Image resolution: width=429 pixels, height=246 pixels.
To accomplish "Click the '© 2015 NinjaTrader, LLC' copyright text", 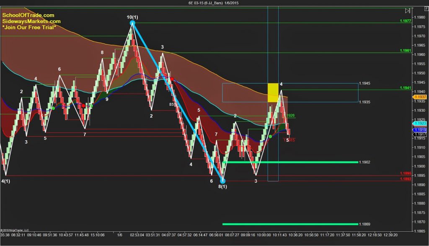I will tap(15, 230).
